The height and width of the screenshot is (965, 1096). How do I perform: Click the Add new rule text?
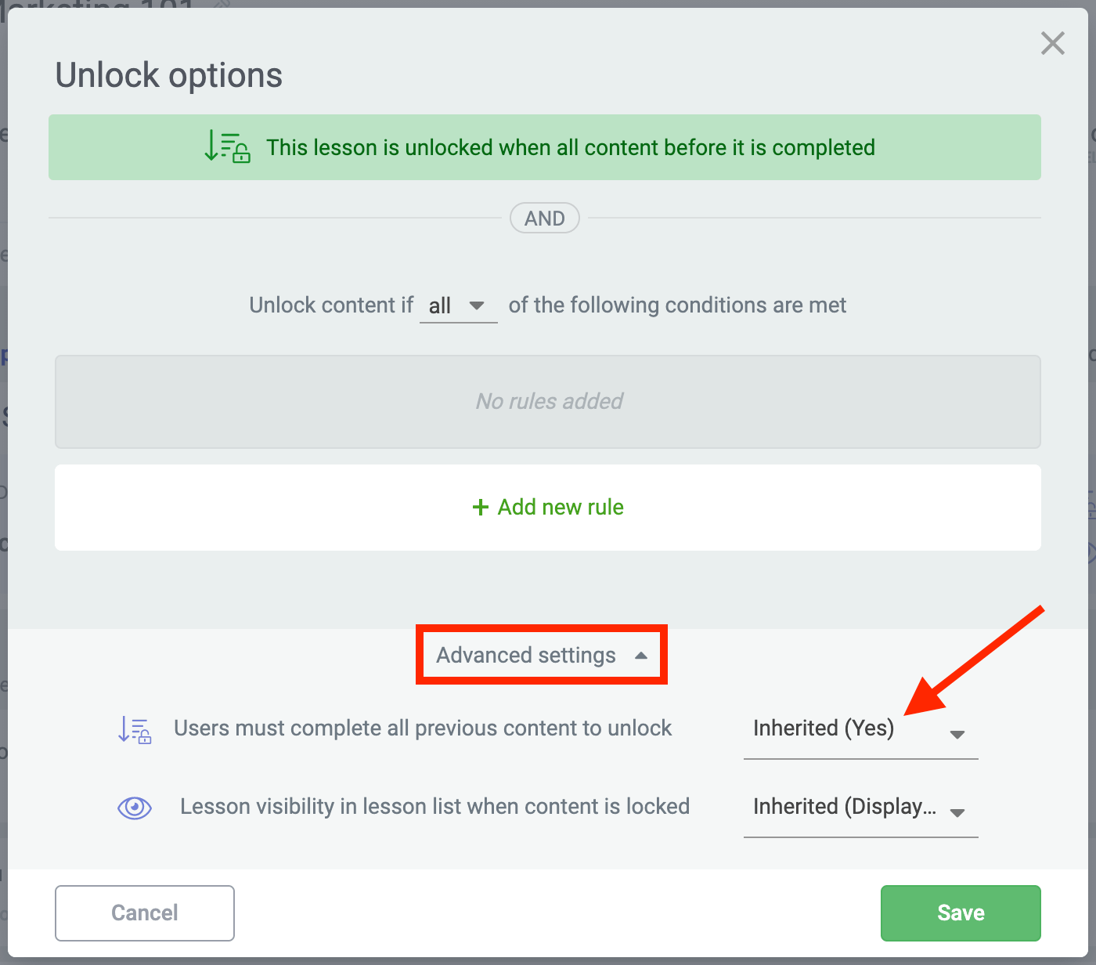pos(561,508)
